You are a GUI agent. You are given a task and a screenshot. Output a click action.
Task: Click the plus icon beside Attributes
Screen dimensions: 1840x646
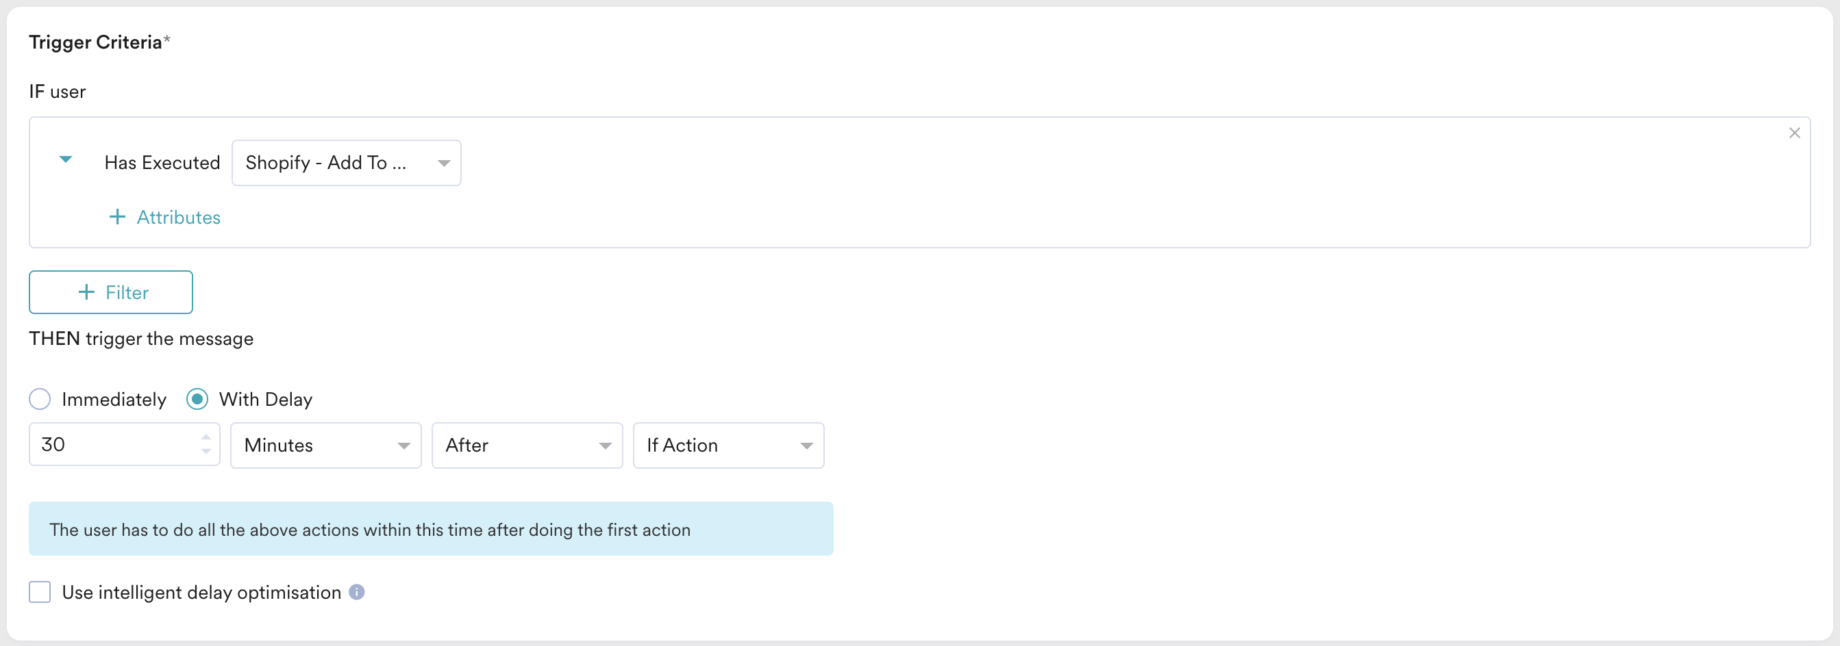click(x=117, y=217)
